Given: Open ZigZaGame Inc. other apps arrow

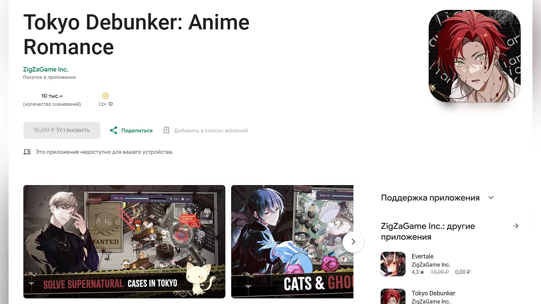Looking at the screenshot, I should pos(516,226).
